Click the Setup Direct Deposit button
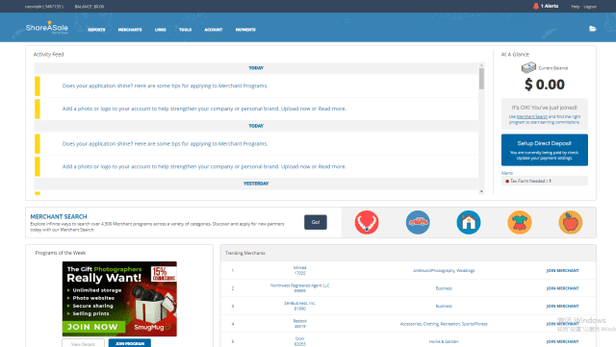This screenshot has height=347, width=616. [545, 150]
